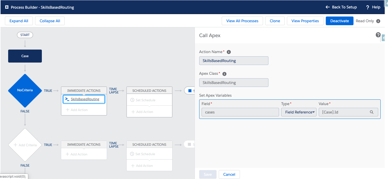Go back to Setup
This screenshot has height=179, width=388.
click(x=341, y=7)
